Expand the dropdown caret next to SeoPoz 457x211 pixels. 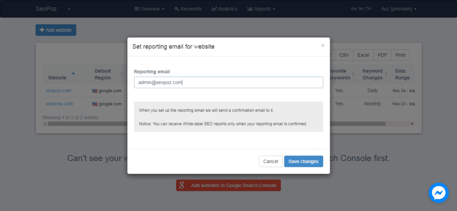(69, 9)
